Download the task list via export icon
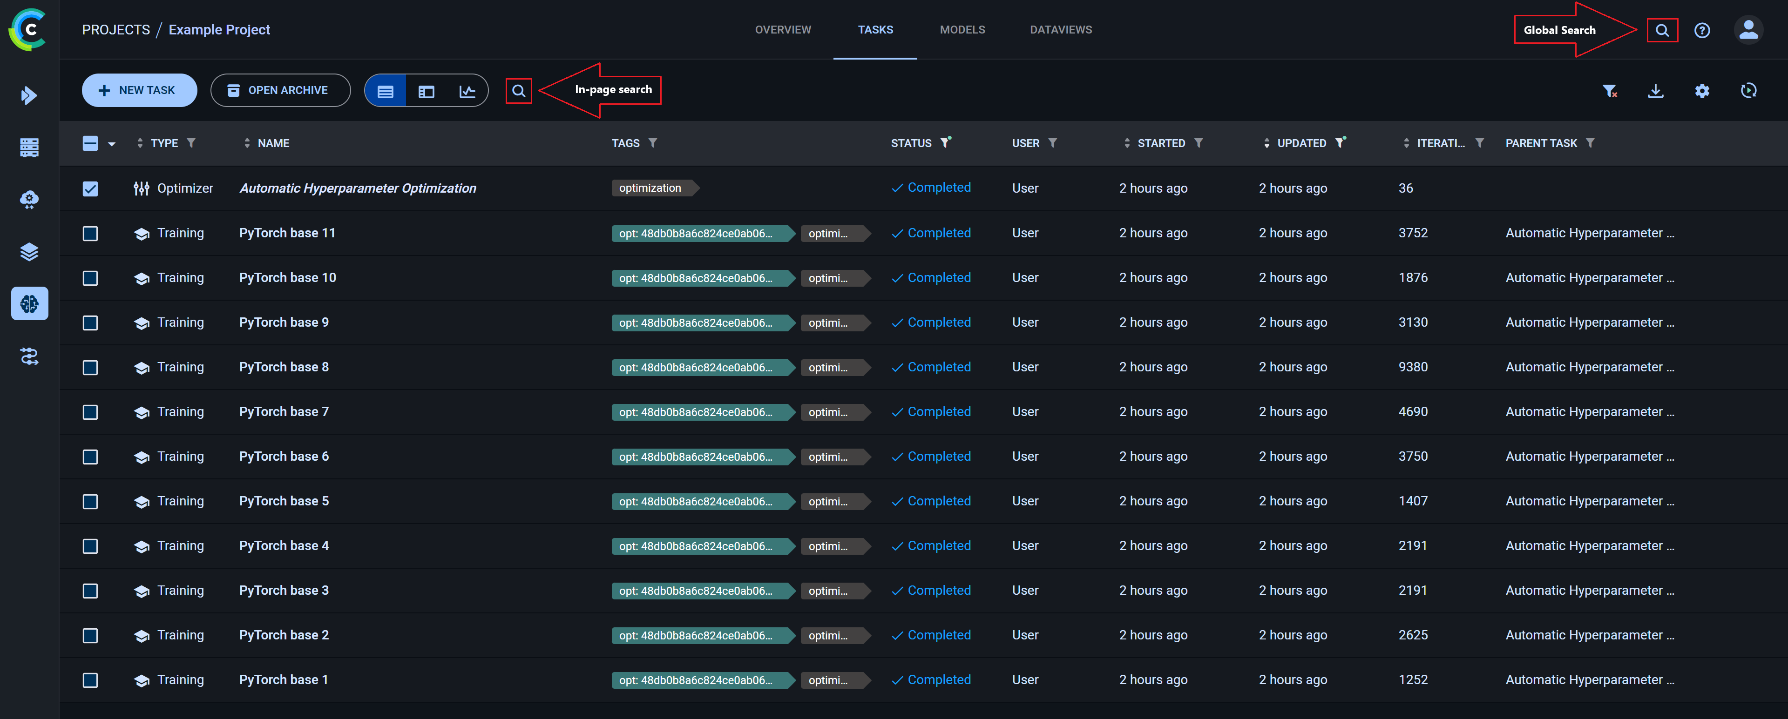 click(x=1656, y=90)
